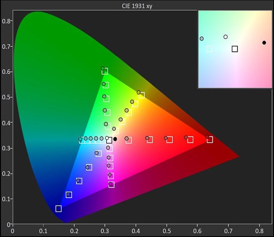Click the gray circle at inset's left edge
Screen dimensions: 274x237
[202, 39]
